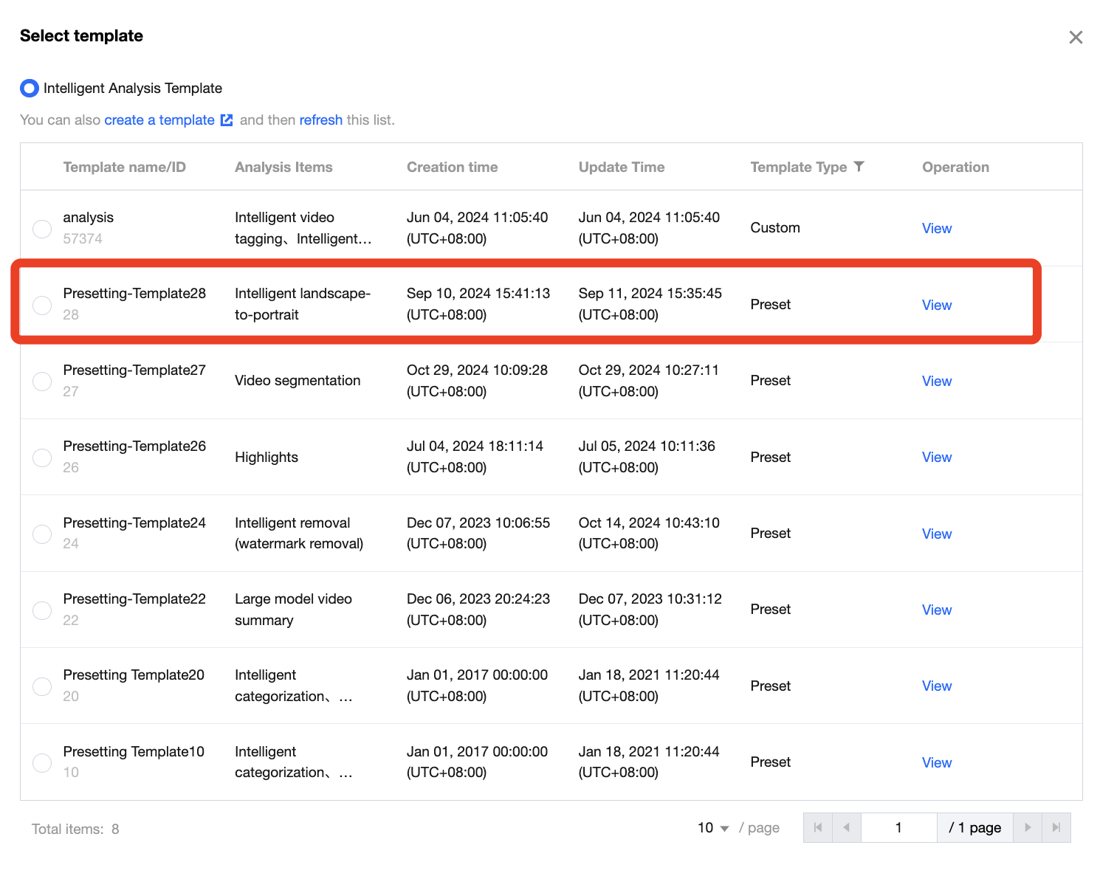Expand the 10 per page dropdown
The width and height of the screenshot is (1100, 876).
tap(713, 828)
